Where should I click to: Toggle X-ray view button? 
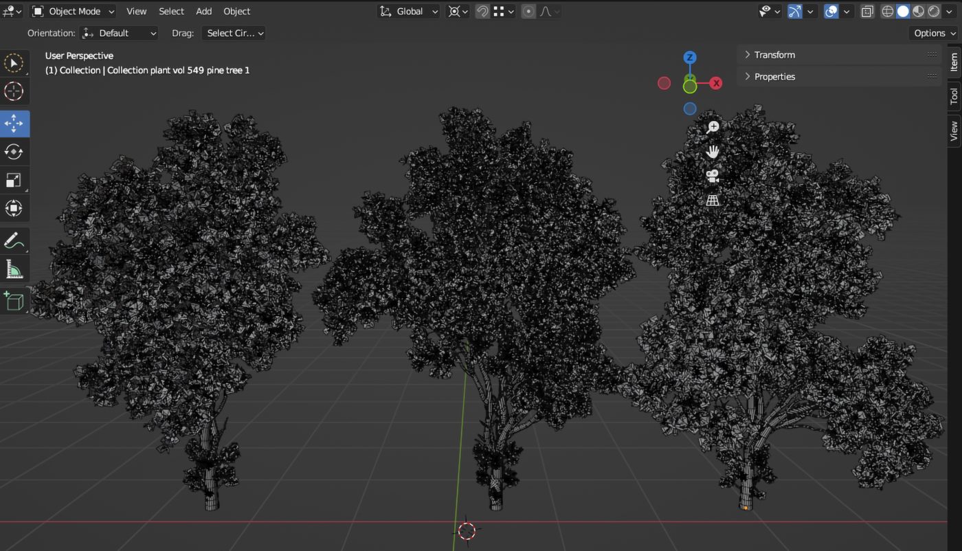[867, 11]
